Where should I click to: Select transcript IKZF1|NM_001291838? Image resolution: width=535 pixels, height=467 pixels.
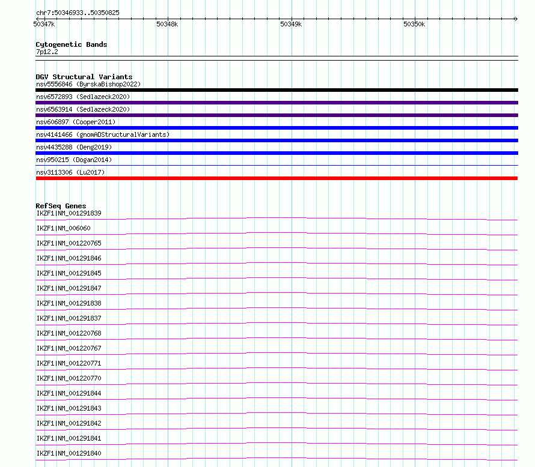coord(69,303)
